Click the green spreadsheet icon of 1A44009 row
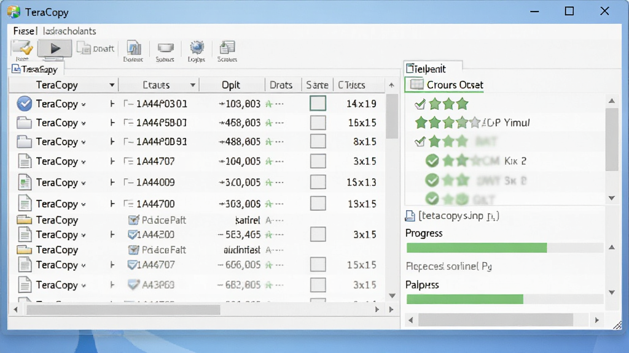 (x=25, y=182)
